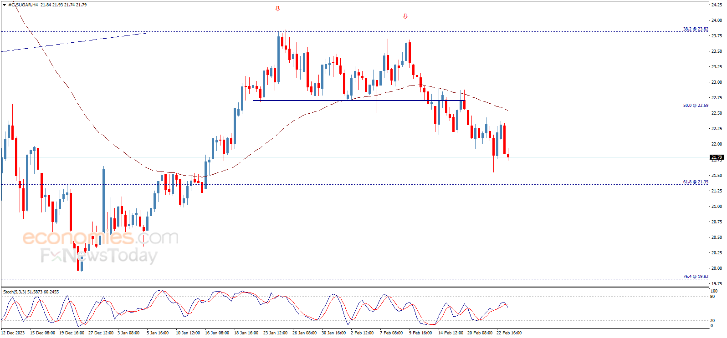Click the 12 Dec 2023 date label
Viewport: 727px width, 338px height.
(13, 333)
